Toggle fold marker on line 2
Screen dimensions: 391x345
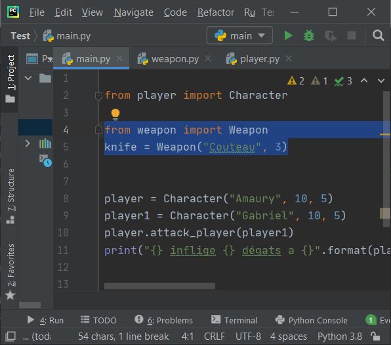[x=98, y=96]
